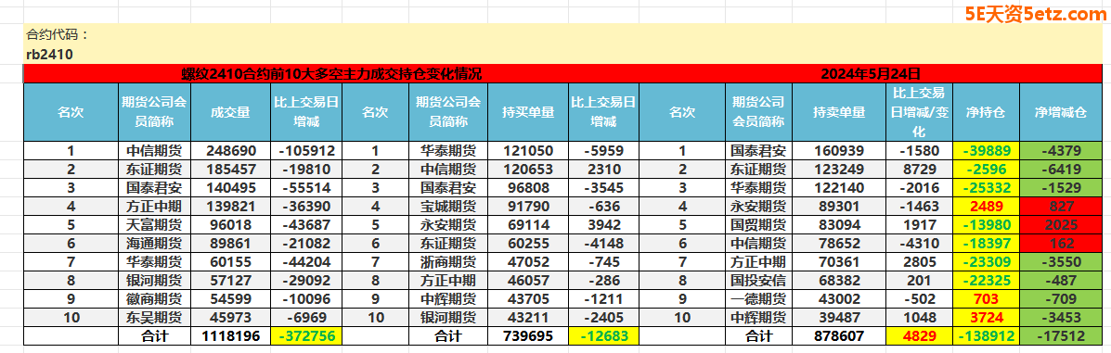The image size is (1111, 353).
Task: Click the 净持仓 header cell
Action: pos(987,112)
